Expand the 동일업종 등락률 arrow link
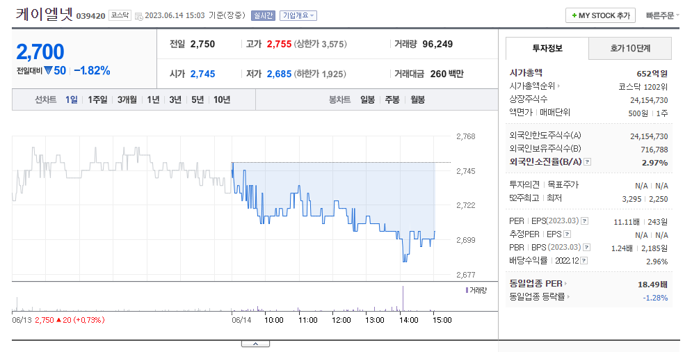 [568, 297]
